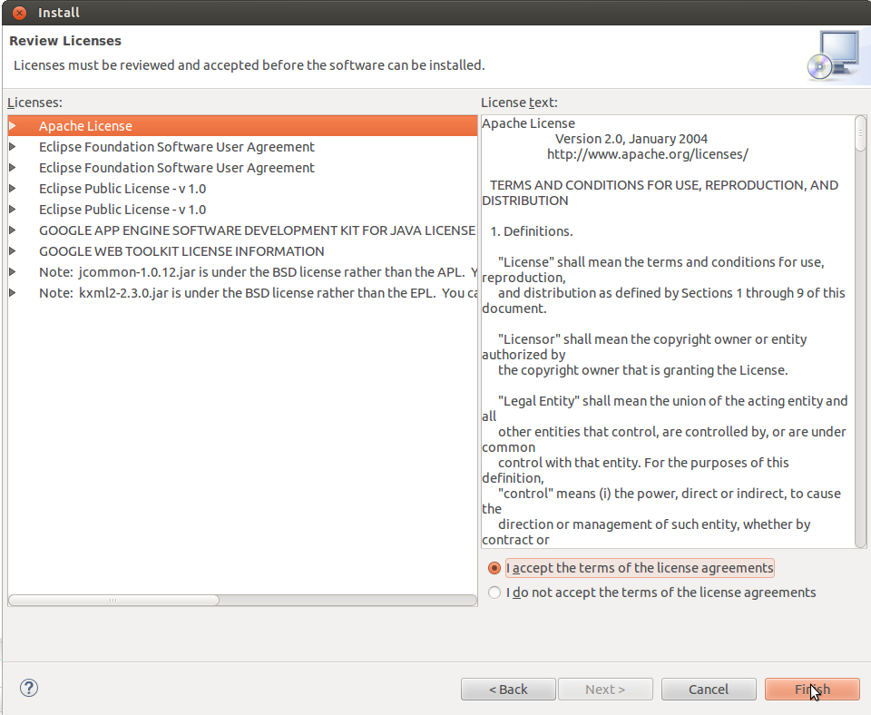Expand the first Eclipse Foundation Software User Agreement
The width and height of the screenshot is (871, 715).
pyautogui.click(x=13, y=147)
